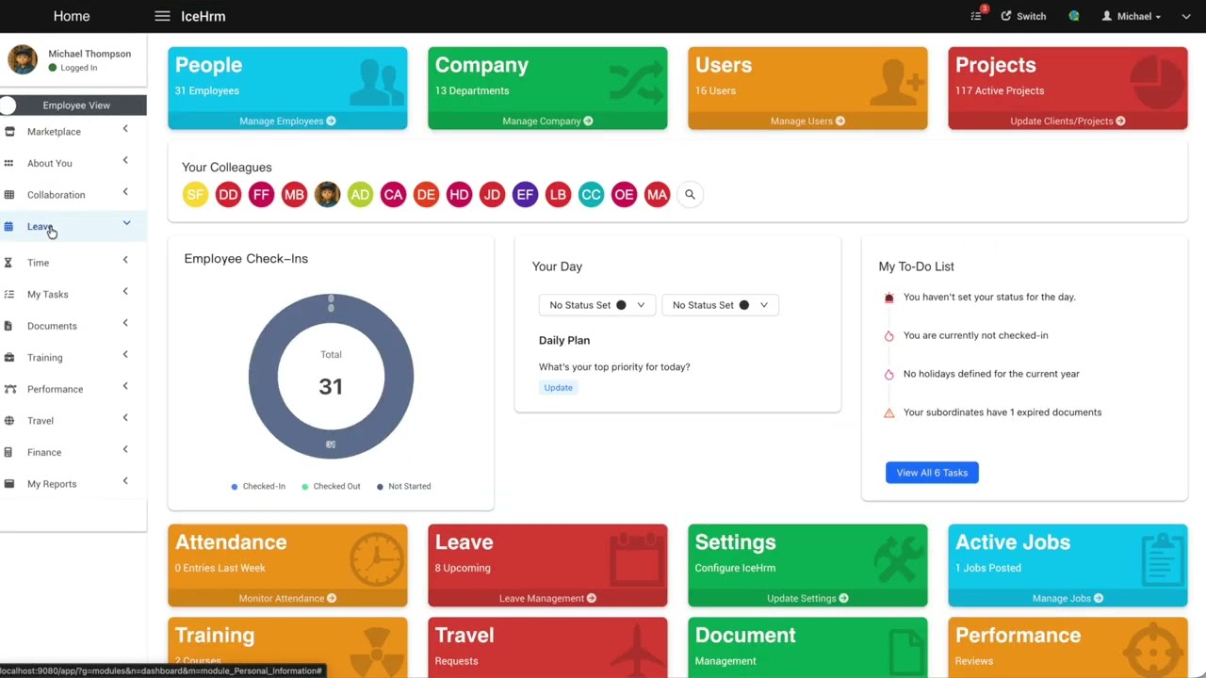Image resolution: width=1206 pixels, height=678 pixels.
Task: Select colleague avatar MA
Action: coord(657,195)
